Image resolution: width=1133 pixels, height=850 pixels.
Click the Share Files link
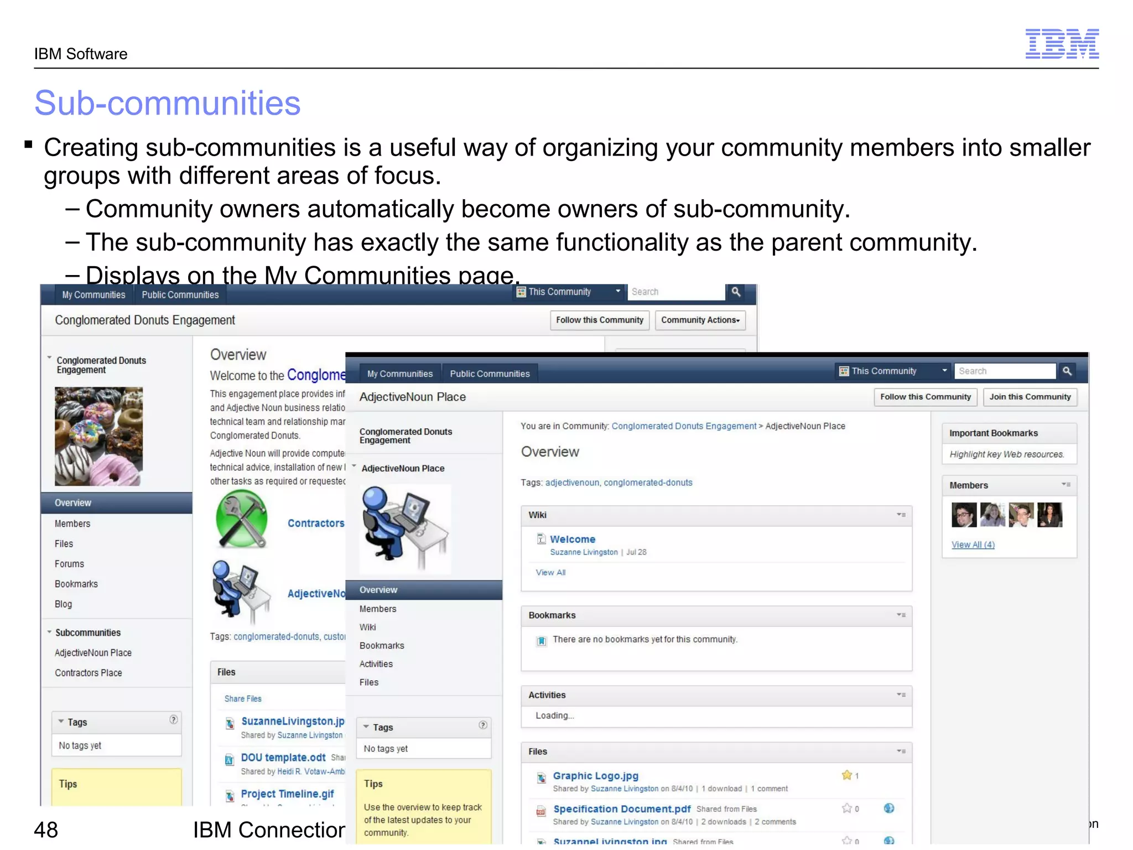click(x=243, y=698)
